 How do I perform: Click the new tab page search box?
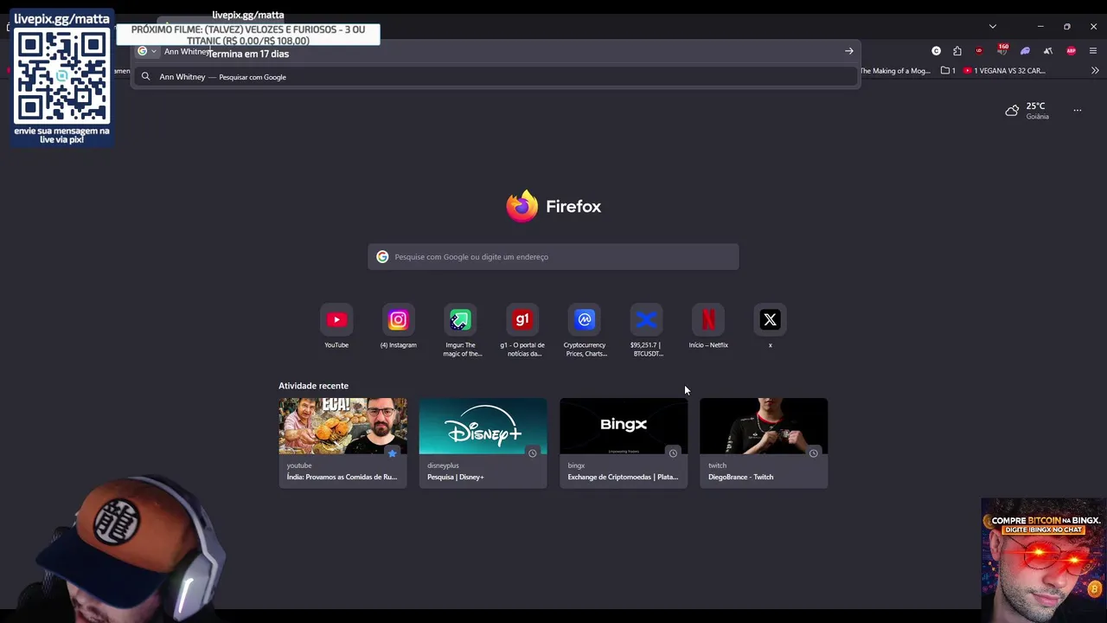click(553, 257)
